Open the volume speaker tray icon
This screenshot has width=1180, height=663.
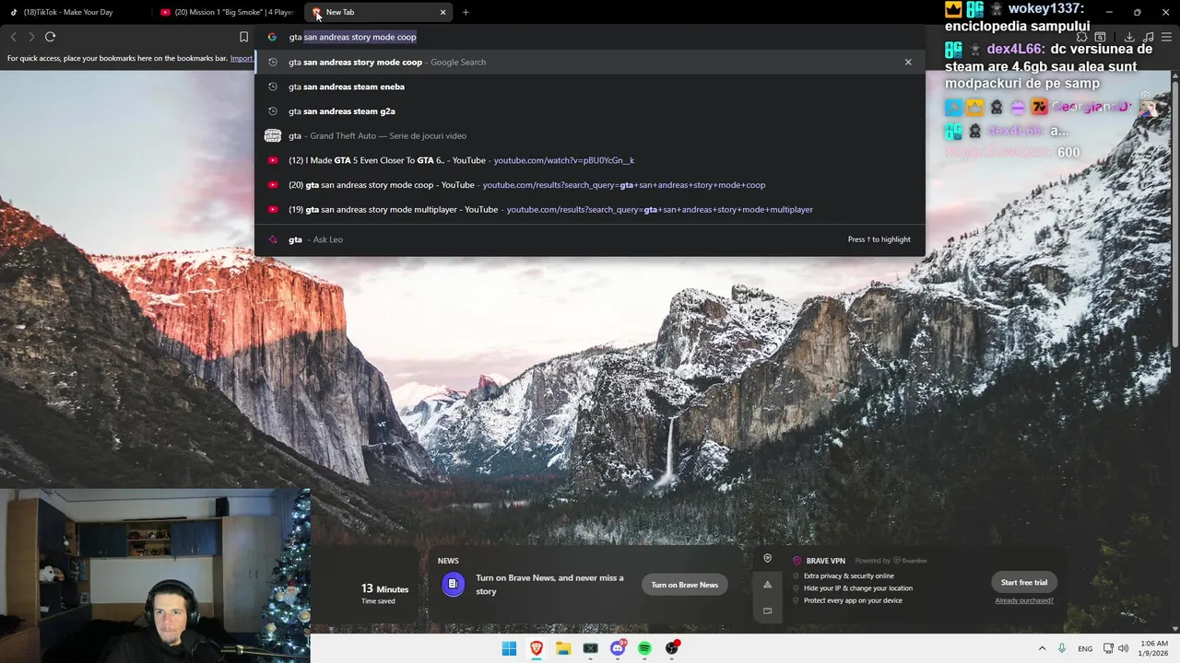[1123, 648]
